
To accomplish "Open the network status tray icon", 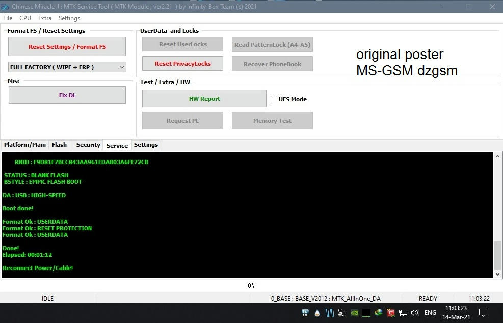I will click(x=403, y=313).
